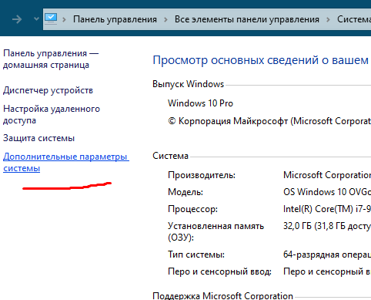Expand chevron before Панель управления breadcrumb
This screenshot has width=371, height=300.
(x=64, y=19)
